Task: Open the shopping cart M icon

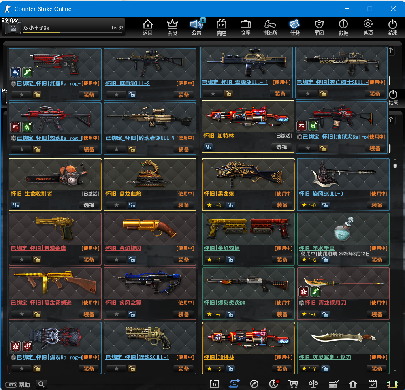Action: pyautogui.click(x=293, y=384)
